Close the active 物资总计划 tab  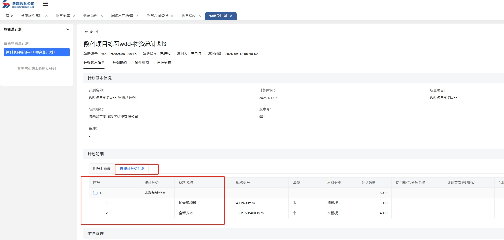[x=231, y=16]
